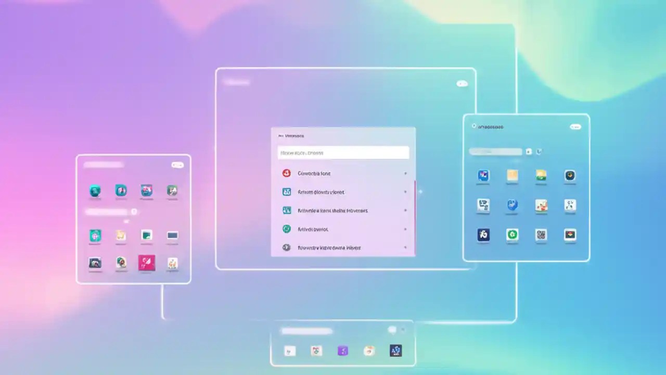Launch the dark navy app in the right panel grid

coord(484,235)
